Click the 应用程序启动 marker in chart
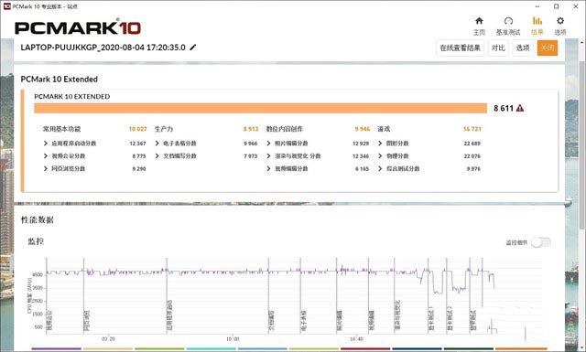The width and height of the screenshot is (586, 352). (x=167, y=295)
